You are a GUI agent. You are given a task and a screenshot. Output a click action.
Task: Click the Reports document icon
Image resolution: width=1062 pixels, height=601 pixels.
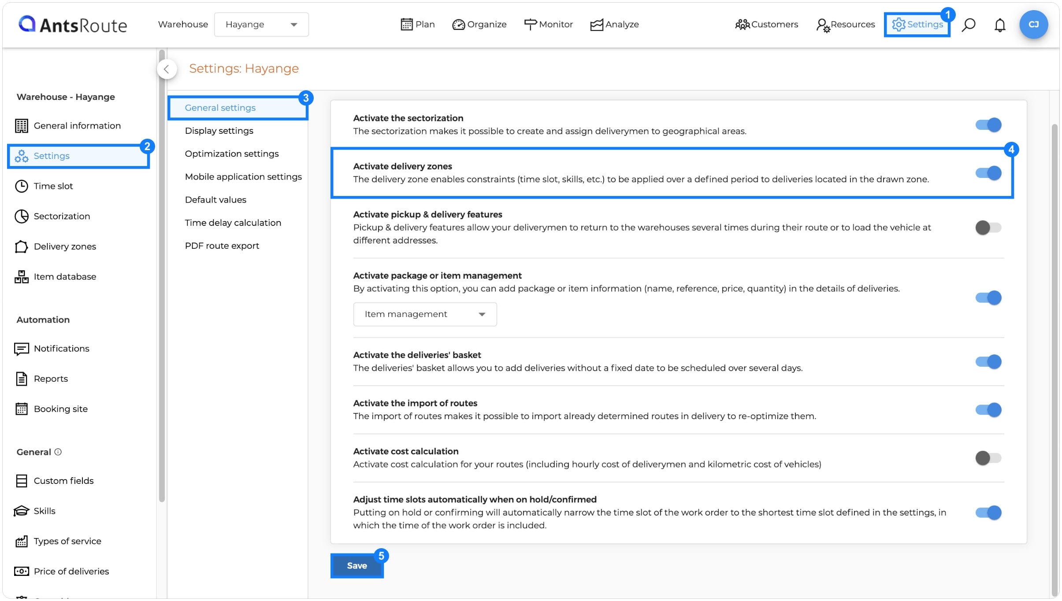pos(21,379)
